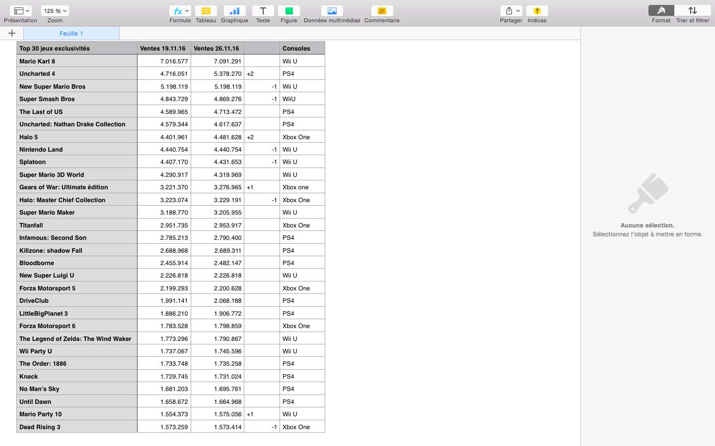This screenshot has width=715, height=446.
Task: Click the 2.068.188 DriveClub sales value
Action: tap(217, 300)
